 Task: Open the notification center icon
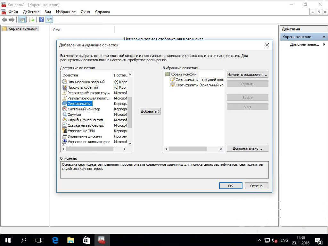point(319,241)
